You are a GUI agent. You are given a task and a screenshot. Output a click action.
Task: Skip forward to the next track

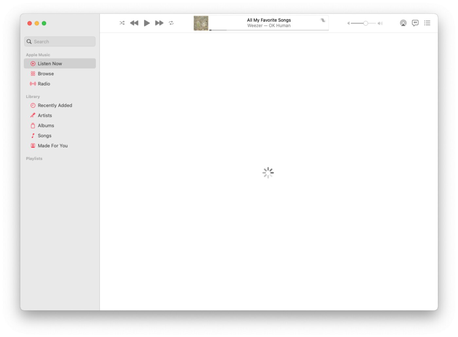tap(159, 23)
